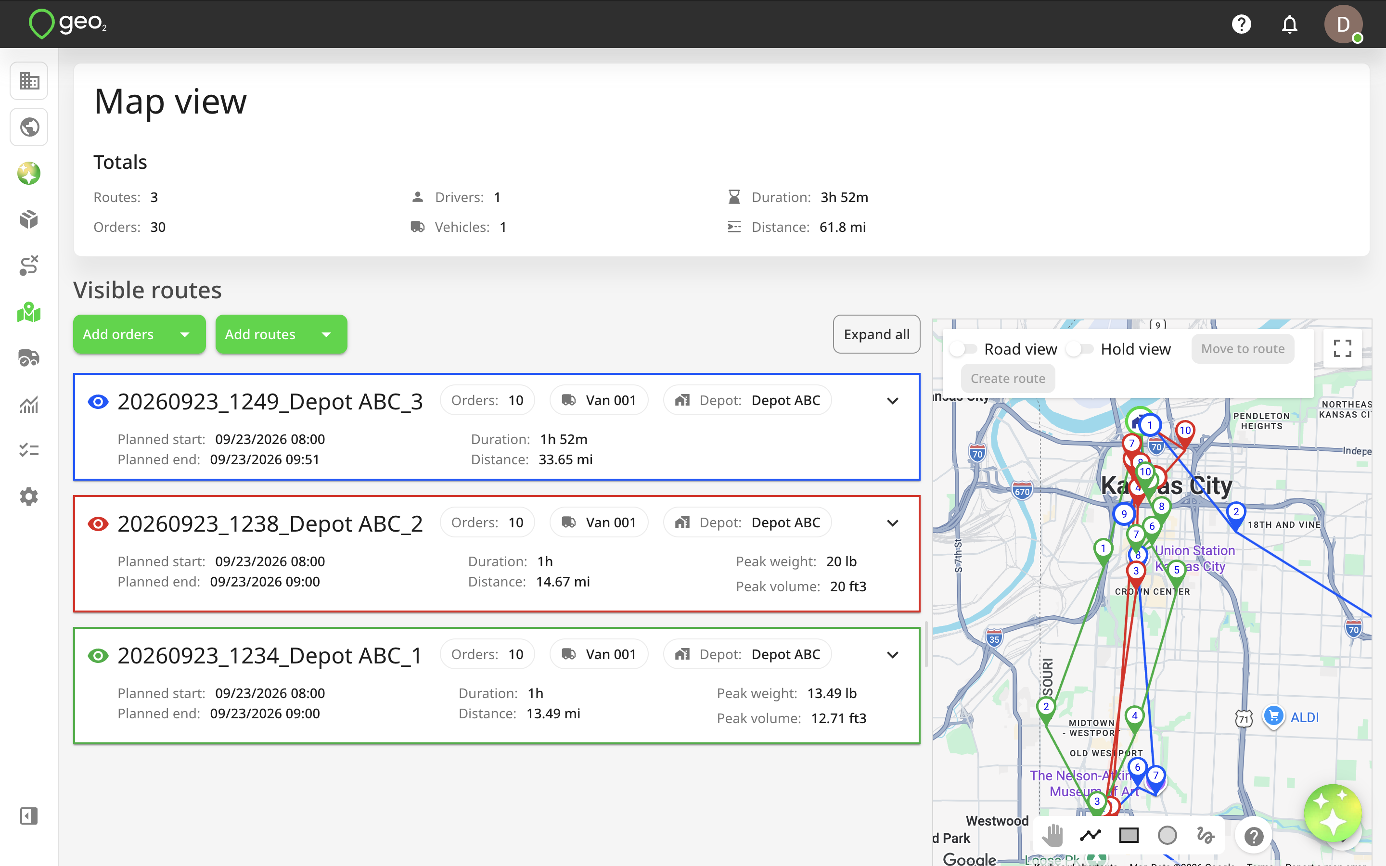Select the freehand lasso tool on map
Screen dimensions: 1386x866
point(1206,836)
